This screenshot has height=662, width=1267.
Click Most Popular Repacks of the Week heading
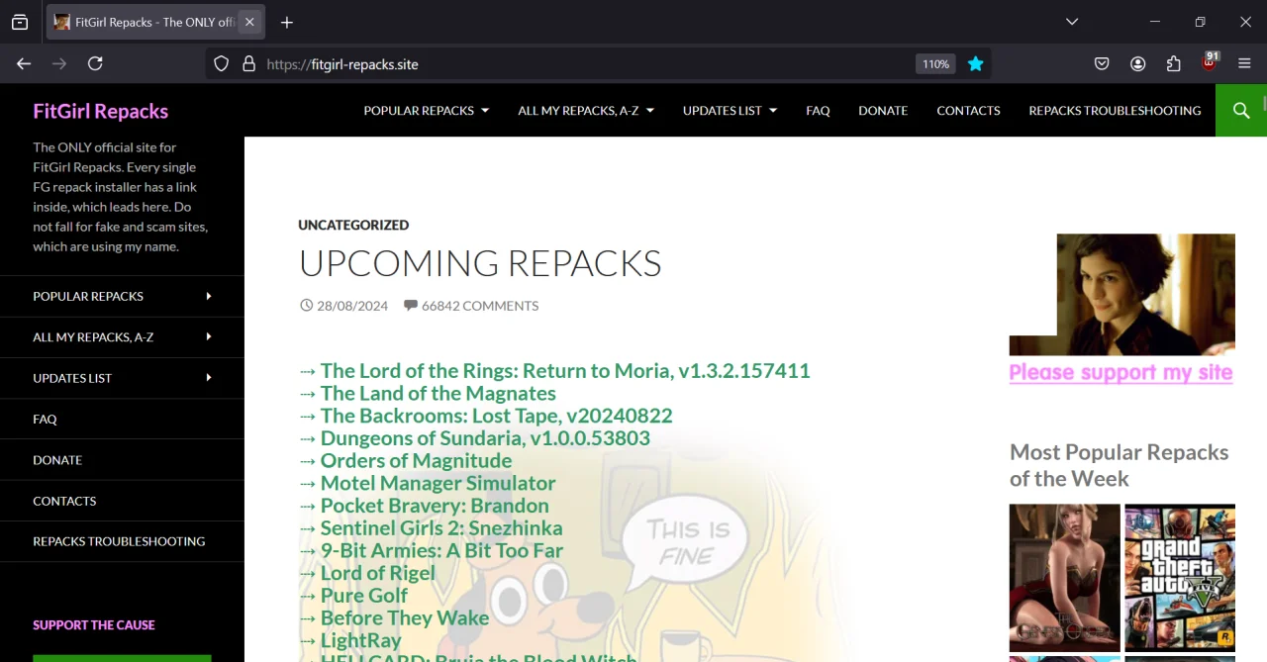pyautogui.click(x=1119, y=465)
